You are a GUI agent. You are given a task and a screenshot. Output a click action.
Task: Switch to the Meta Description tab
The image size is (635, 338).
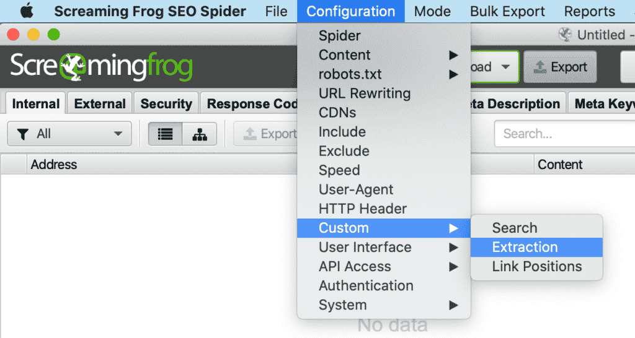tap(518, 104)
